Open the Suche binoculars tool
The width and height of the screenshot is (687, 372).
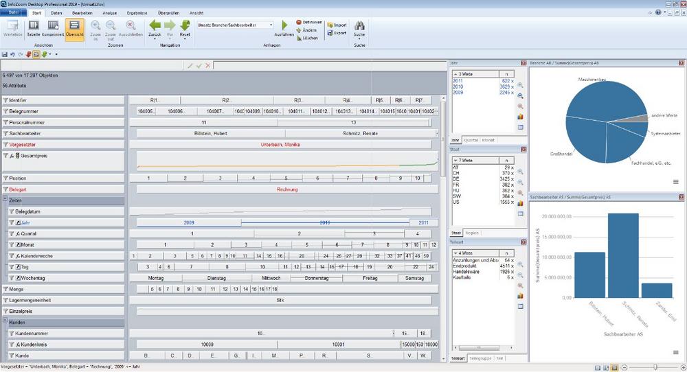point(359,28)
